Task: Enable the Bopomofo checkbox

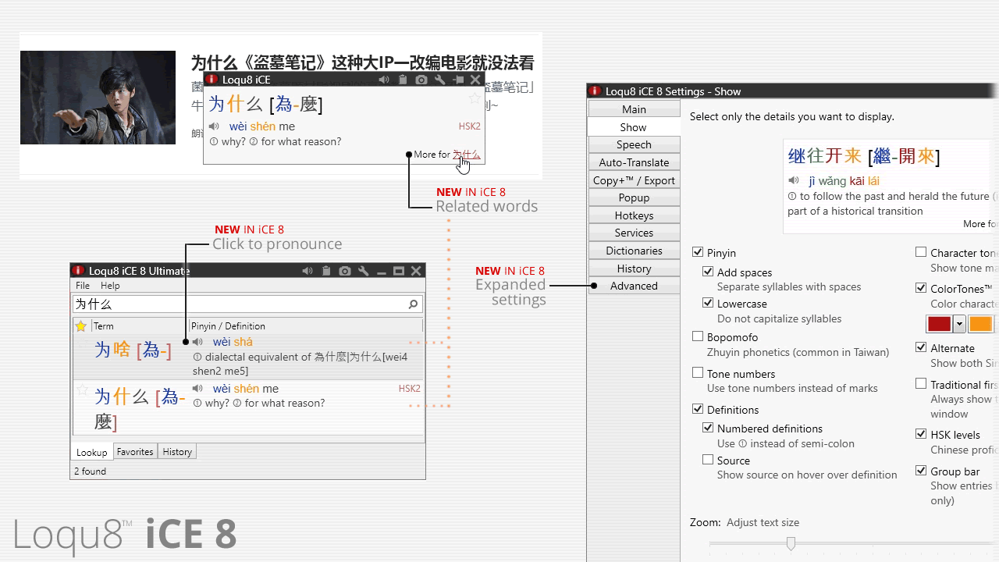Action: coord(698,337)
